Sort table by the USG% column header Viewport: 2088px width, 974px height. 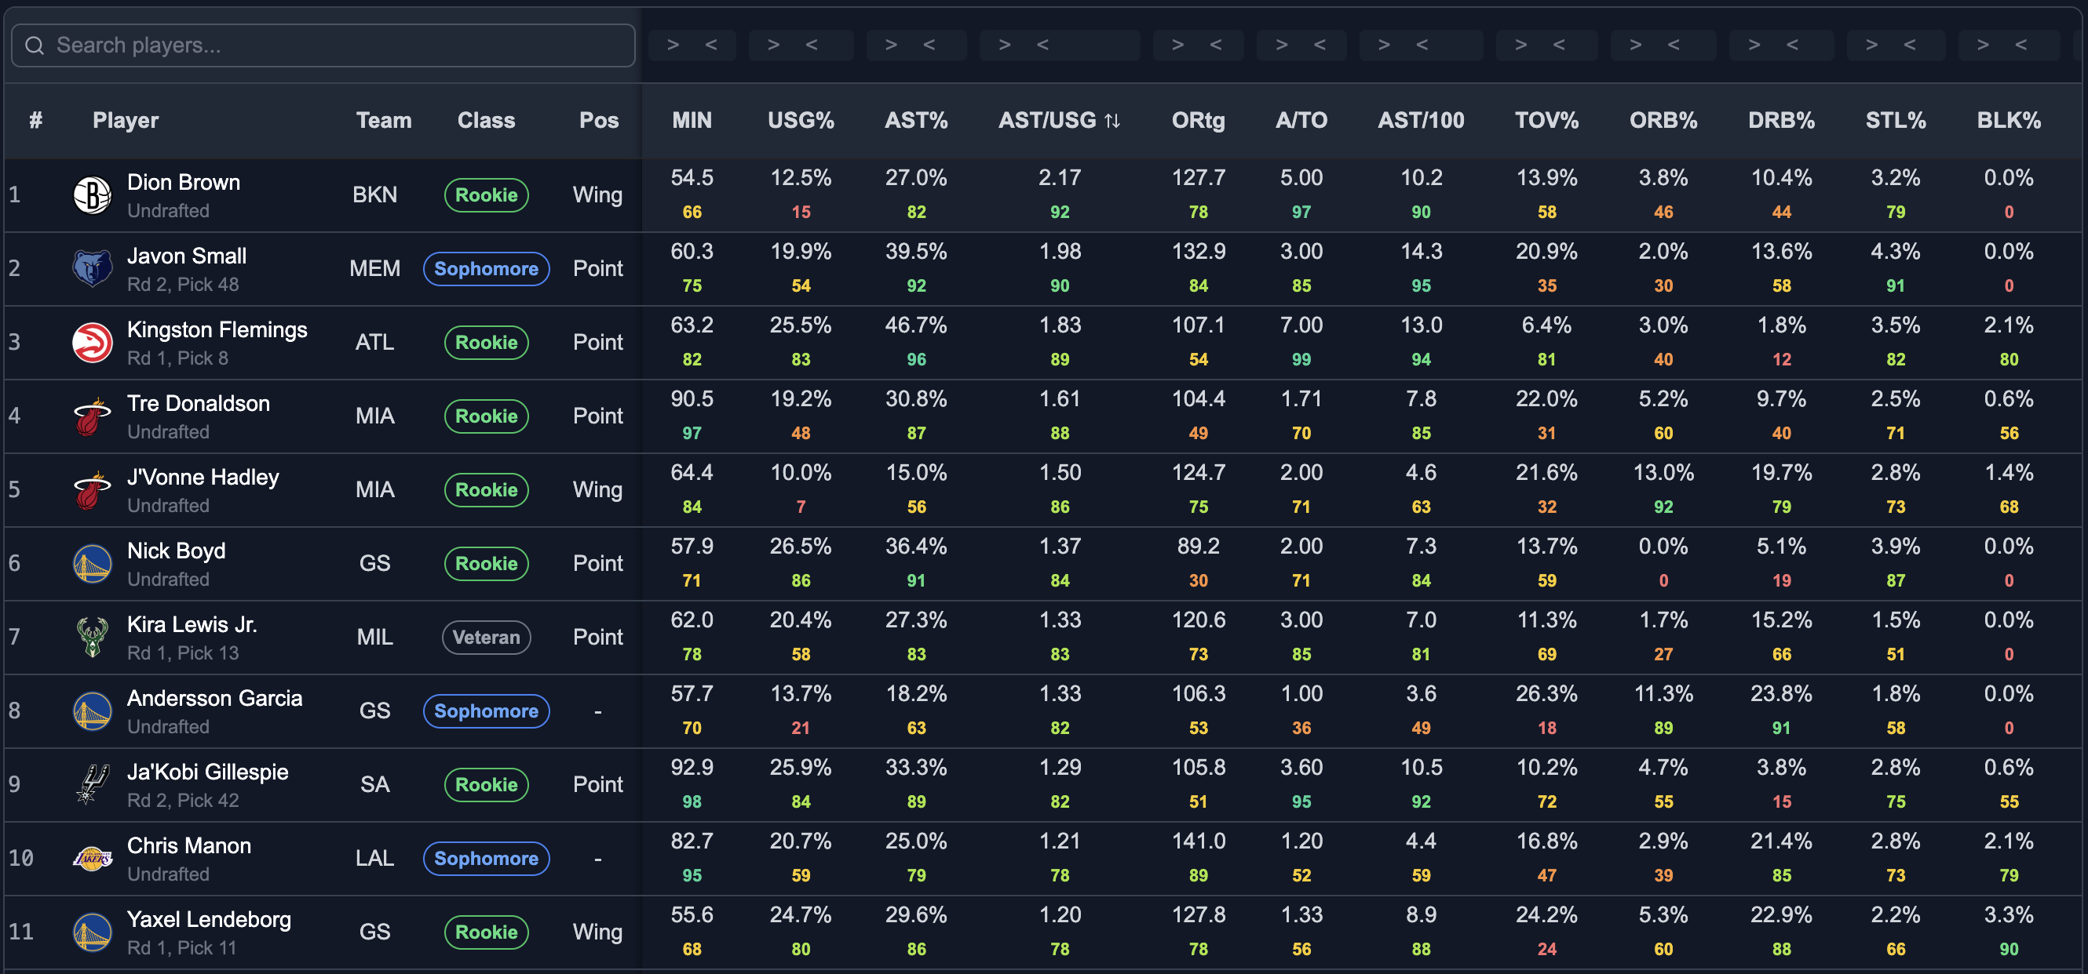point(801,121)
